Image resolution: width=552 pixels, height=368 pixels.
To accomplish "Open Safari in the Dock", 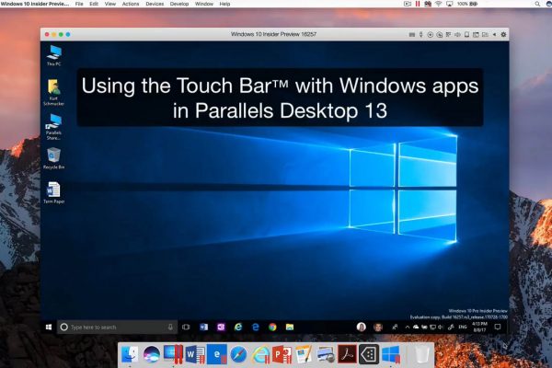I will [x=238, y=354].
